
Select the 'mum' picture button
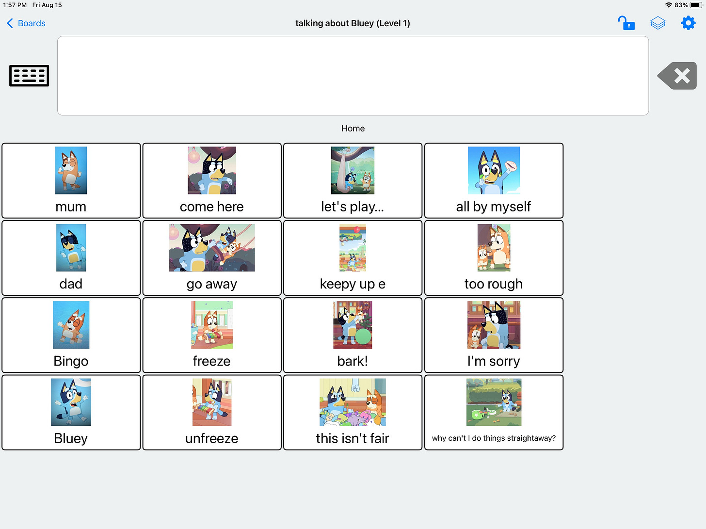[x=71, y=180]
